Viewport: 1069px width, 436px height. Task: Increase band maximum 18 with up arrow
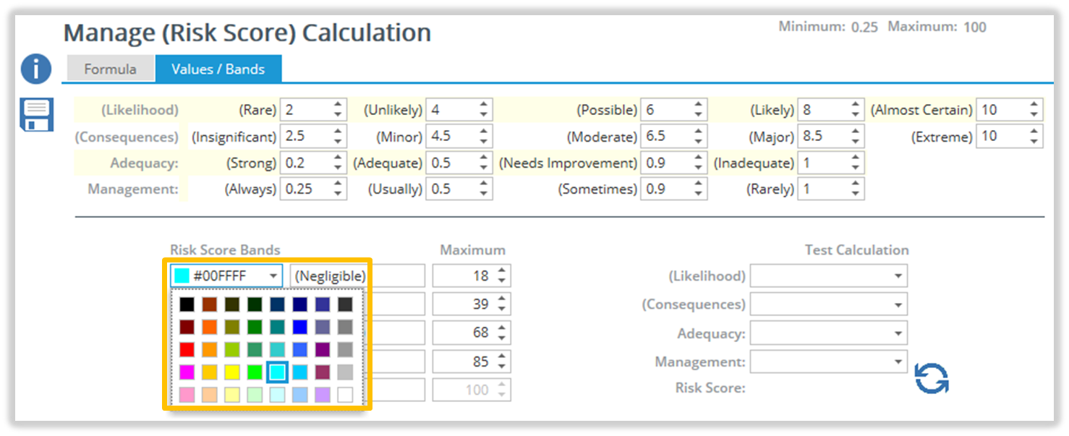(x=503, y=270)
